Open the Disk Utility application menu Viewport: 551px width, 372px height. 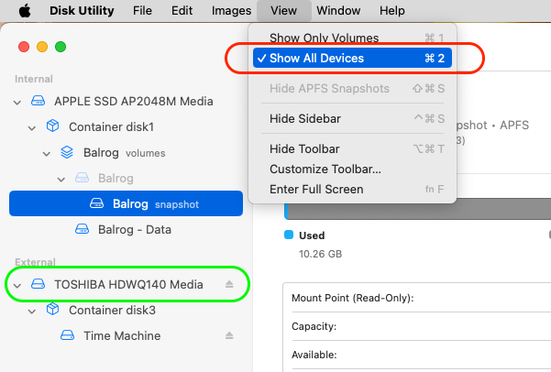tap(82, 11)
